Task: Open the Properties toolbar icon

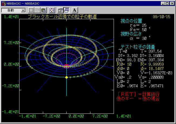Action: point(60,10)
